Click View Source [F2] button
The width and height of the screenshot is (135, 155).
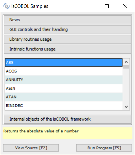tap(31, 148)
